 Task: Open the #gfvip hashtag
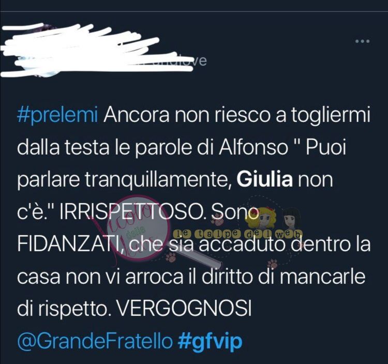click(x=210, y=342)
